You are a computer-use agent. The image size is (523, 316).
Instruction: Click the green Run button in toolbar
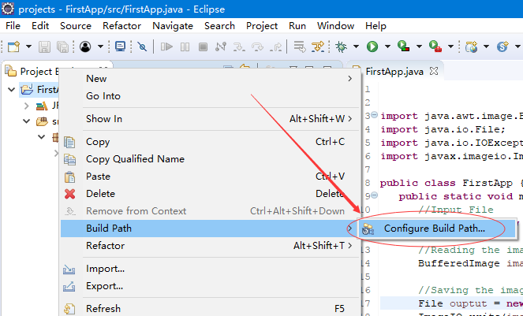coord(371,47)
